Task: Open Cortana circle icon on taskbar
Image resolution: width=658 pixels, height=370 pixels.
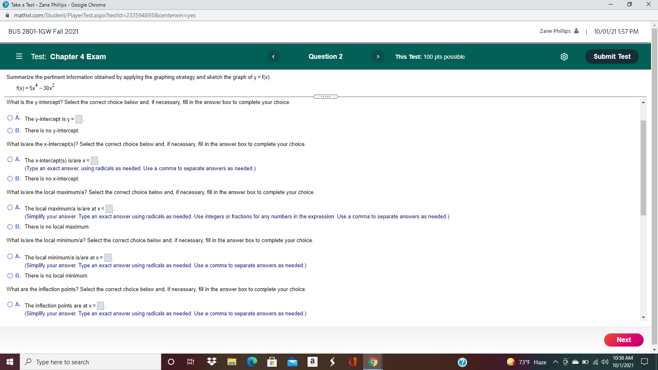Action: (x=171, y=362)
